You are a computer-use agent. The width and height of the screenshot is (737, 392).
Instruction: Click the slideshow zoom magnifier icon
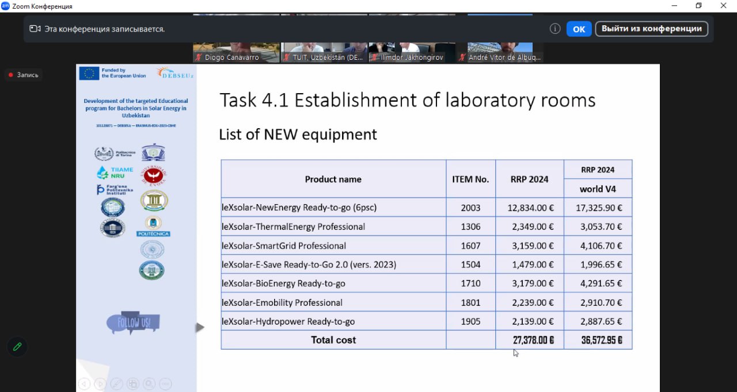[x=149, y=383]
